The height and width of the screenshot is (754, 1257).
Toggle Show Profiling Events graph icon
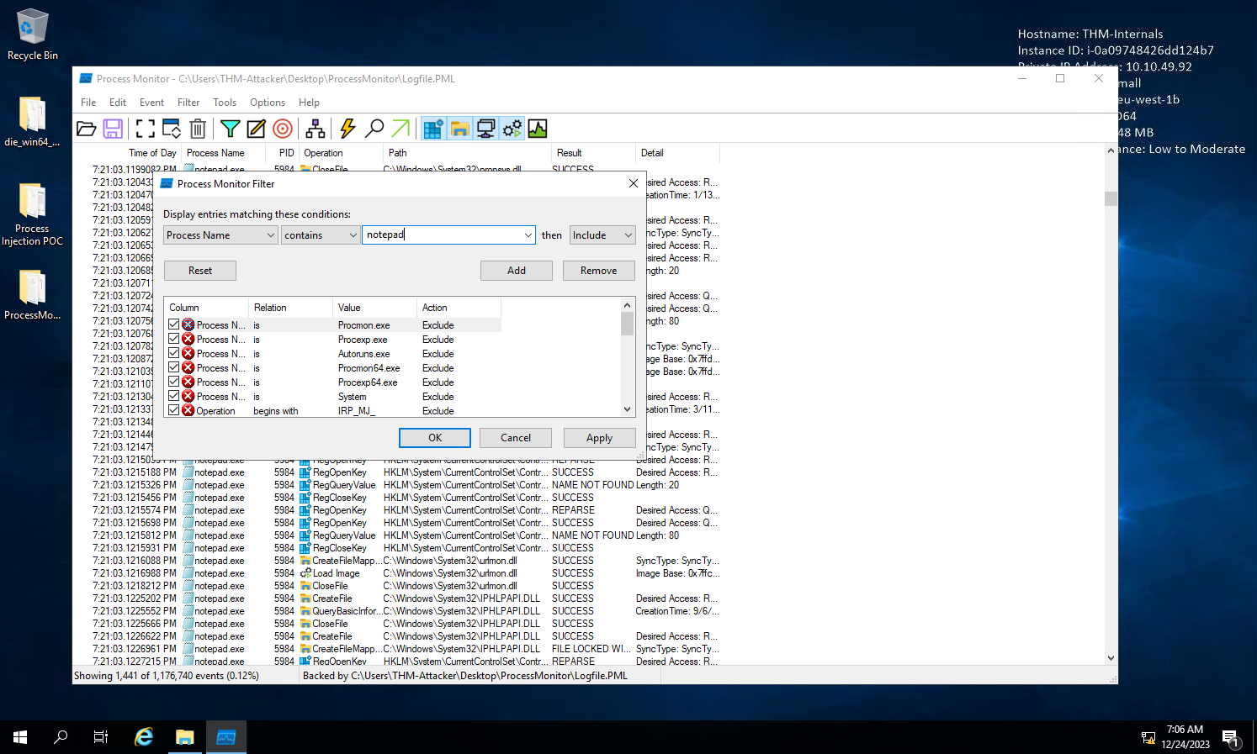pyautogui.click(x=538, y=129)
